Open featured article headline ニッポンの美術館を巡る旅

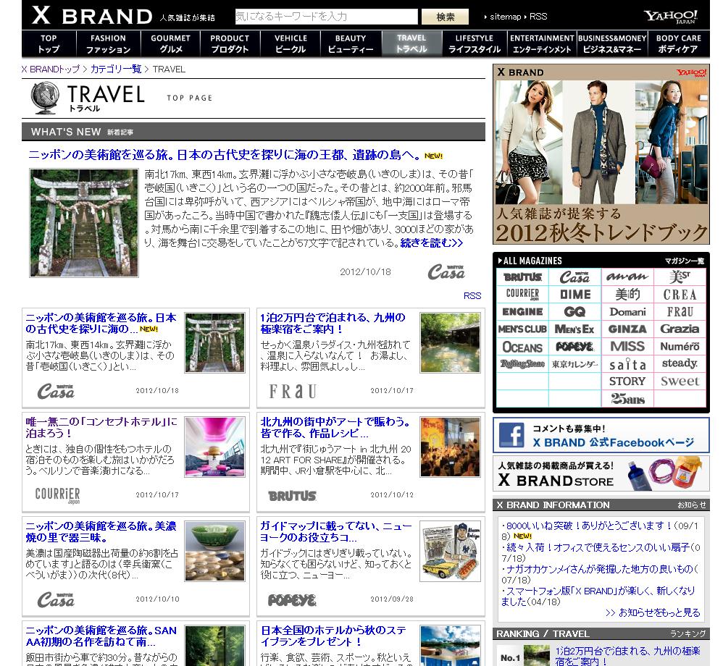225,155
